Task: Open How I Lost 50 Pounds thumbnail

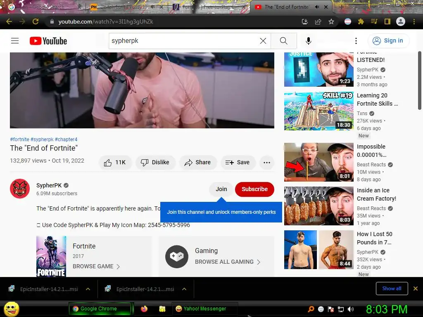Action: click(318, 250)
